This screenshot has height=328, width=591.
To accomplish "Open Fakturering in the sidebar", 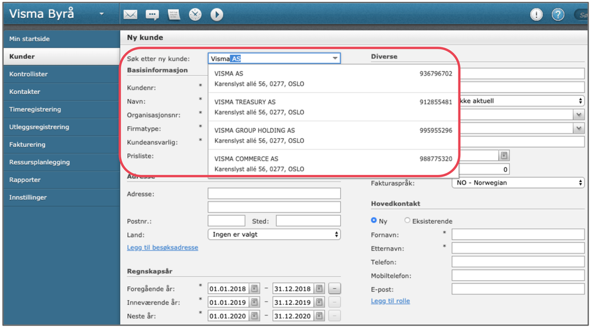I will (x=62, y=145).
